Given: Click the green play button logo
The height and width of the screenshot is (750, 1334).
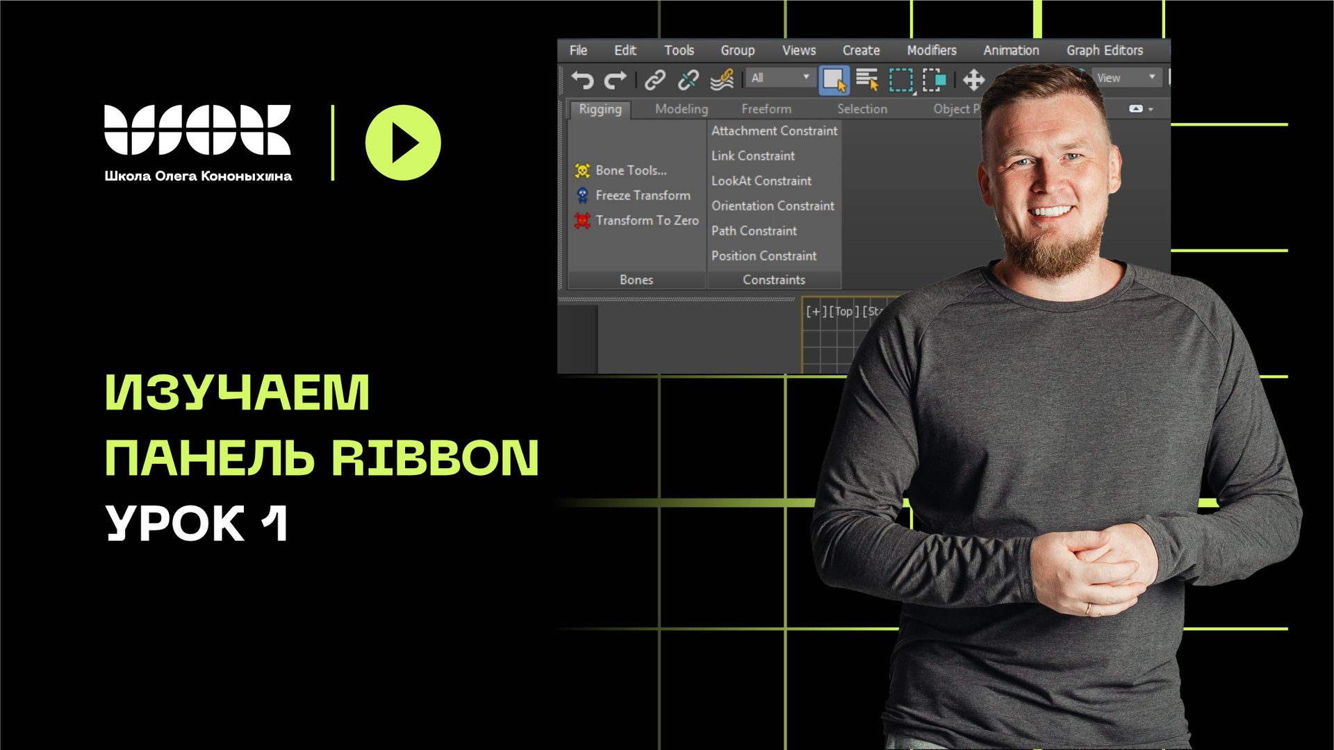Looking at the screenshot, I should (403, 143).
